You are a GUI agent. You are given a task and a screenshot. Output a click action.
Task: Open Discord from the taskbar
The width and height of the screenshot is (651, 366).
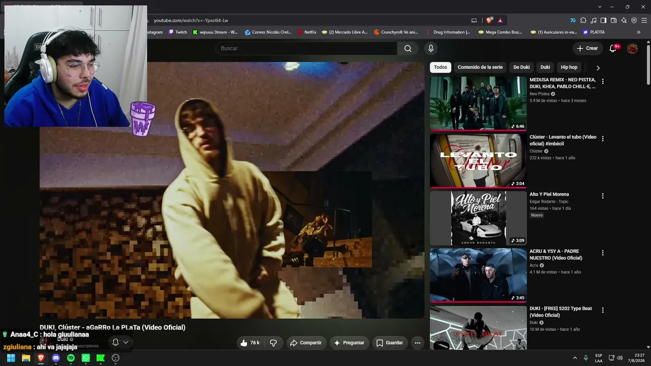click(56, 358)
